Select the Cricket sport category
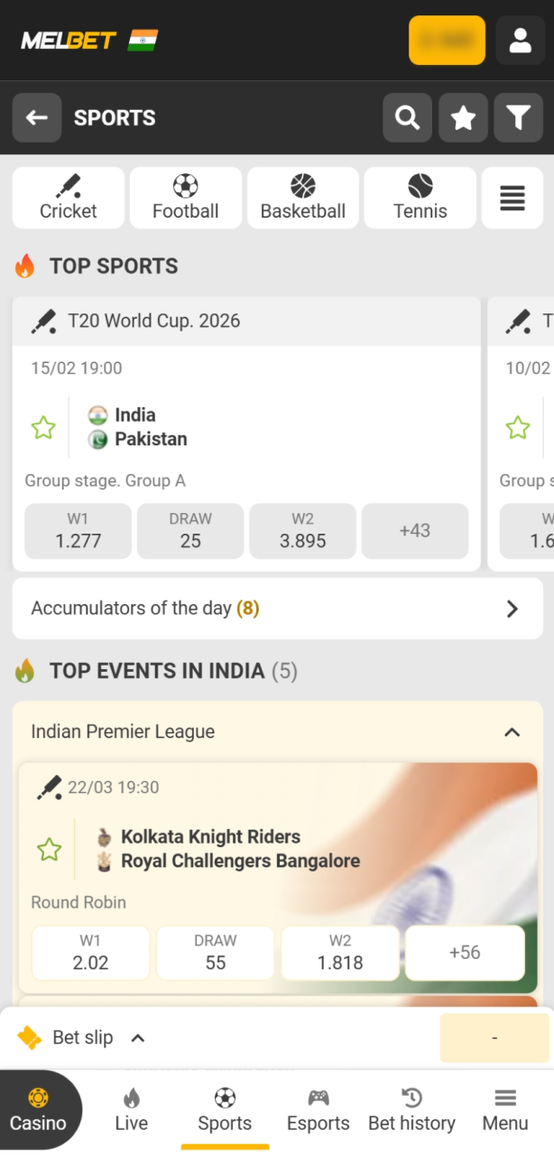554x1156 pixels. [x=69, y=198]
